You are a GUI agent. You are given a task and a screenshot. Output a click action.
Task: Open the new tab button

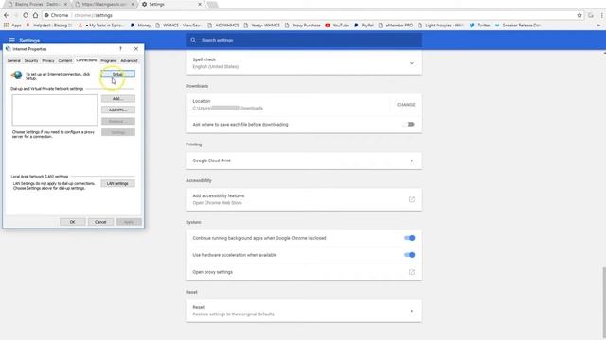point(212,4)
